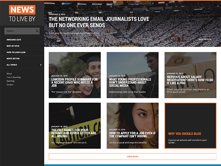This screenshot has width=221, height=166.
Task: Open the salary negotiation article card
Action: (x=190, y=75)
